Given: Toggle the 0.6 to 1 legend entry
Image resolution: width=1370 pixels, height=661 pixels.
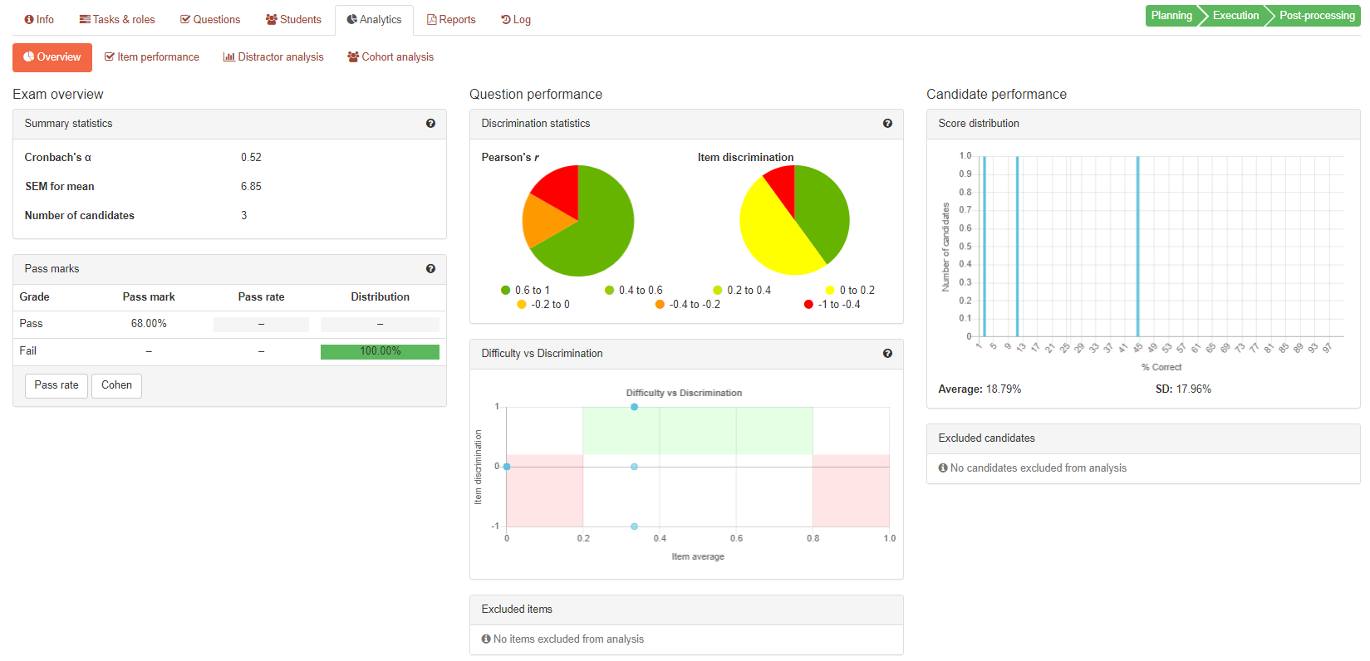Looking at the screenshot, I should (x=525, y=291).
